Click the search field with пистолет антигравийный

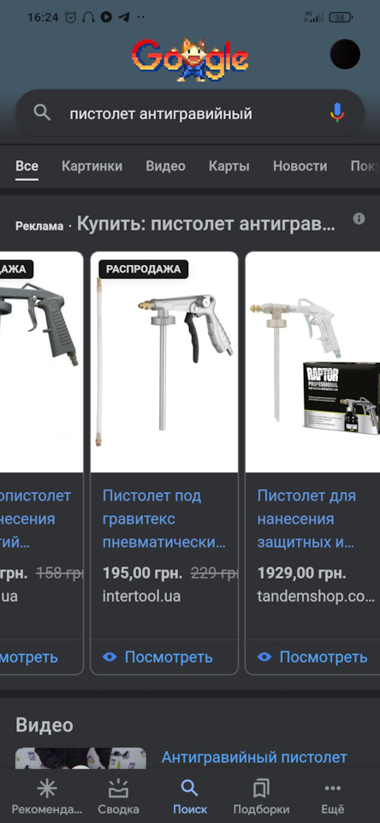click(x=190, y=113)
